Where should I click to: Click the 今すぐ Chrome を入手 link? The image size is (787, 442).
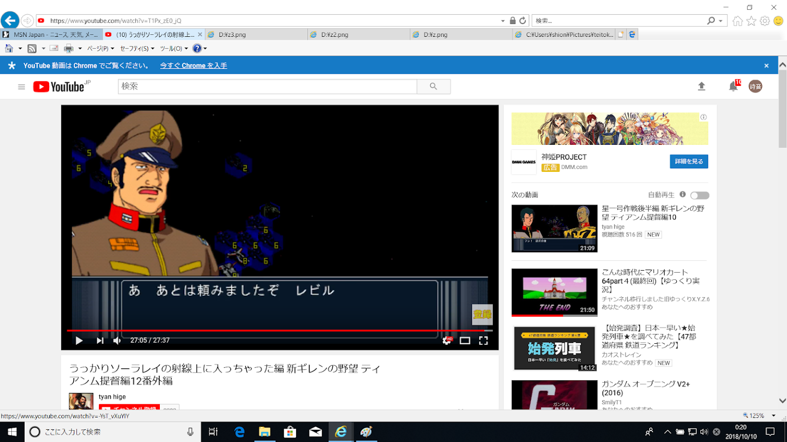[193, 65]
